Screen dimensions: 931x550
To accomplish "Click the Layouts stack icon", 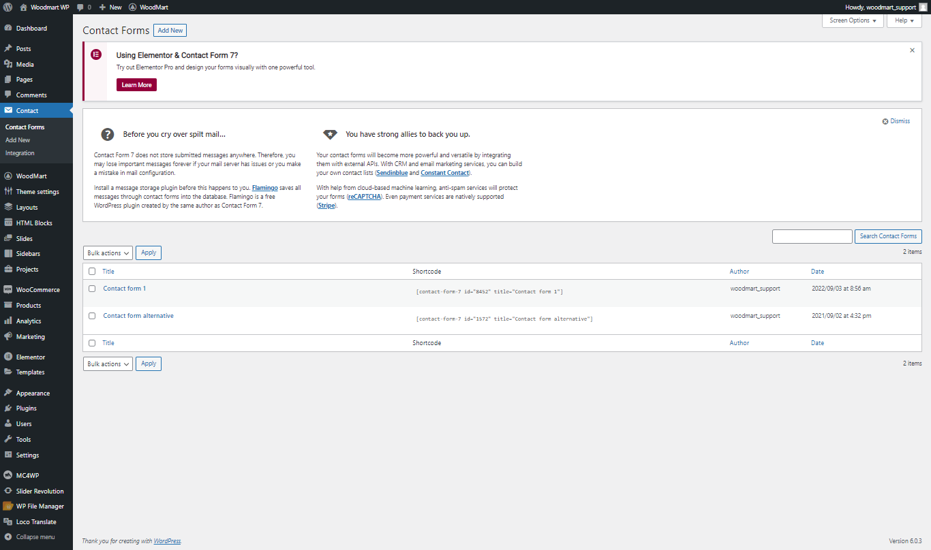I will (8, 207).
